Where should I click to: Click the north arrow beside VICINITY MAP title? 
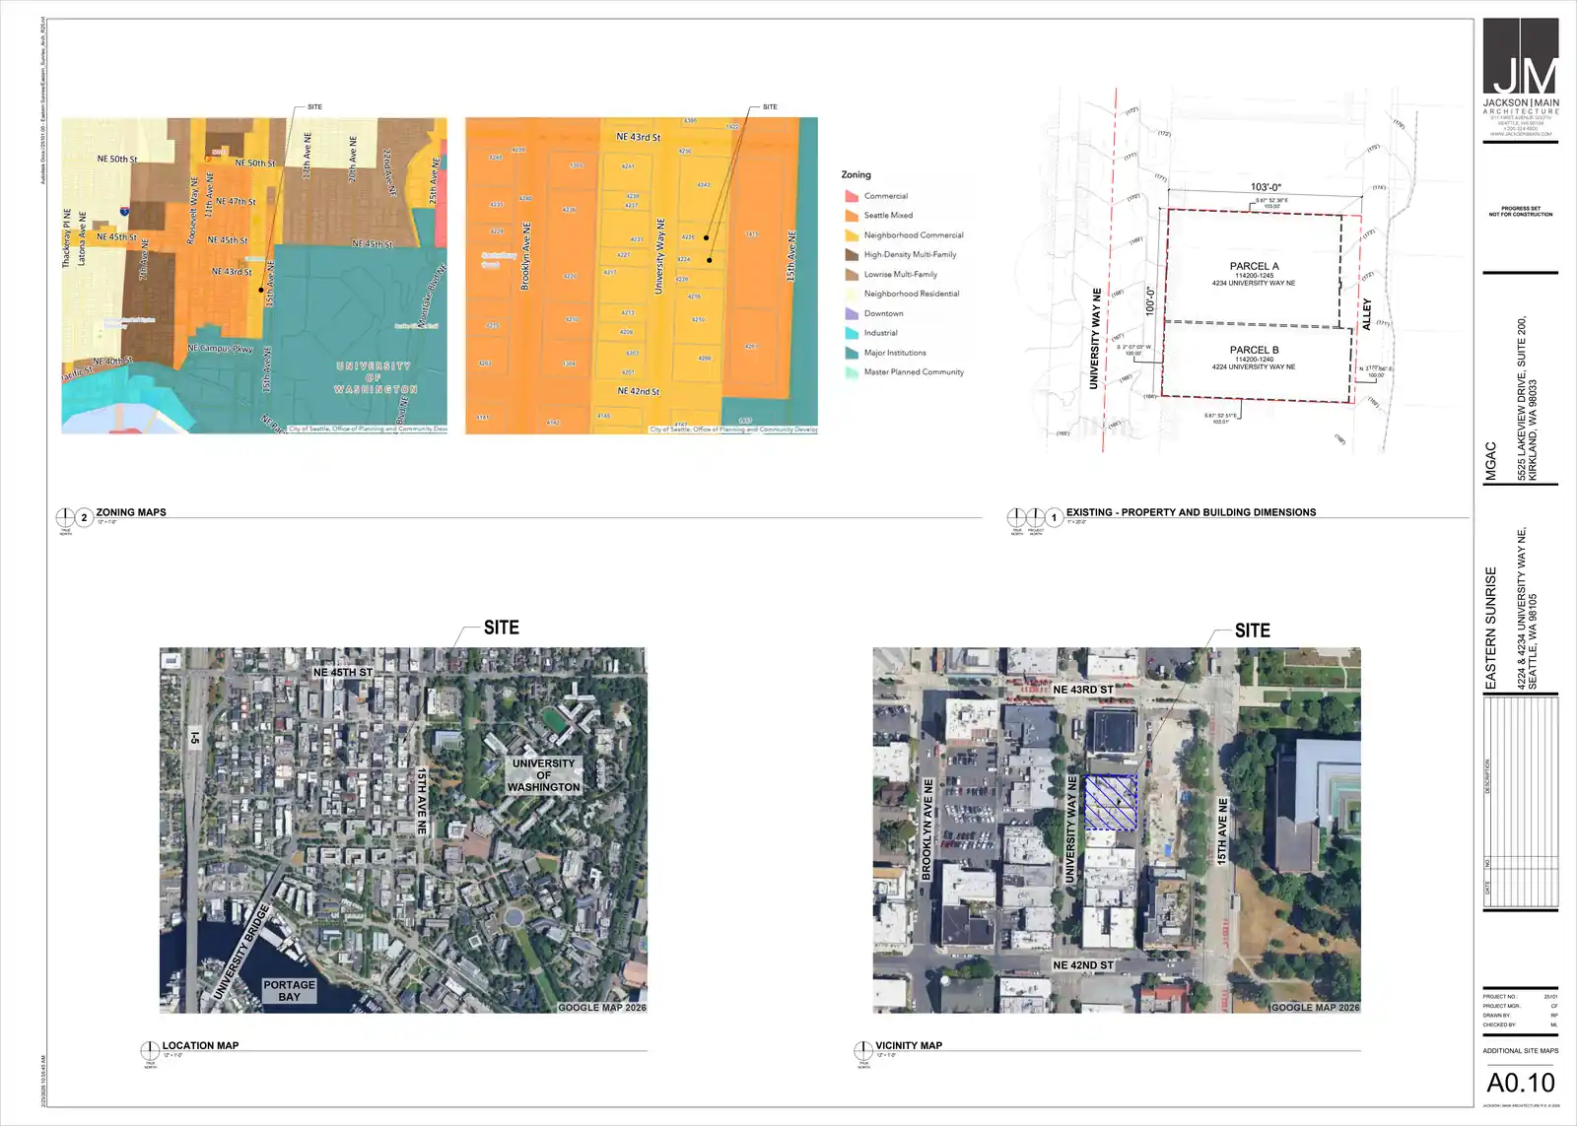tap(863, 1051)
